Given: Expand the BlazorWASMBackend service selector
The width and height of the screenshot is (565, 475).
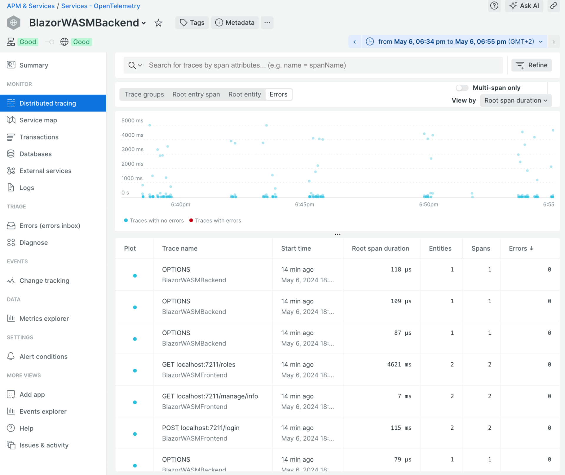Looking at the screenshot, I should pyautogui.click(x=144, y=23).
